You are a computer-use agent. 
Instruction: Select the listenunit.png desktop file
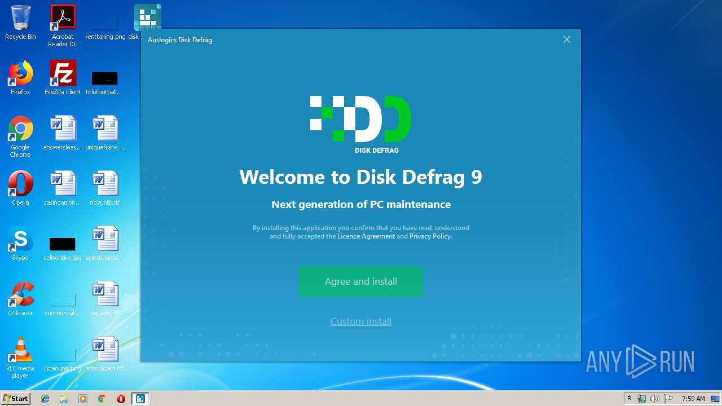[x=63, y=359]
